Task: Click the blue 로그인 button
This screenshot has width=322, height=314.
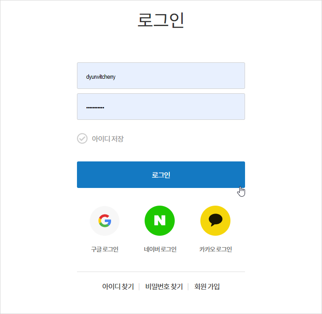Action: click(161, 175)
